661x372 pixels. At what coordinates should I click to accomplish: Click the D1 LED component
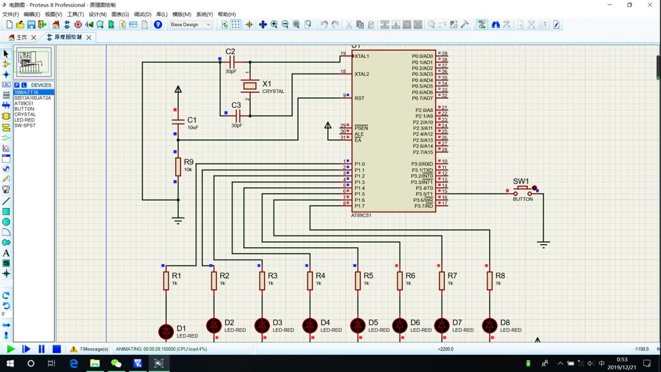[166, 331]
